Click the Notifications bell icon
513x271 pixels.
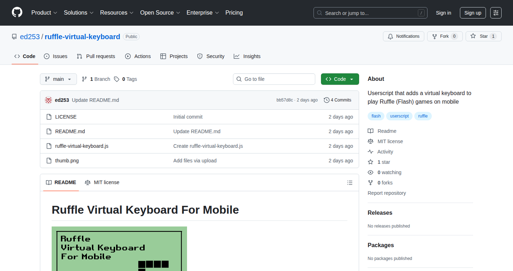point(390,36)
